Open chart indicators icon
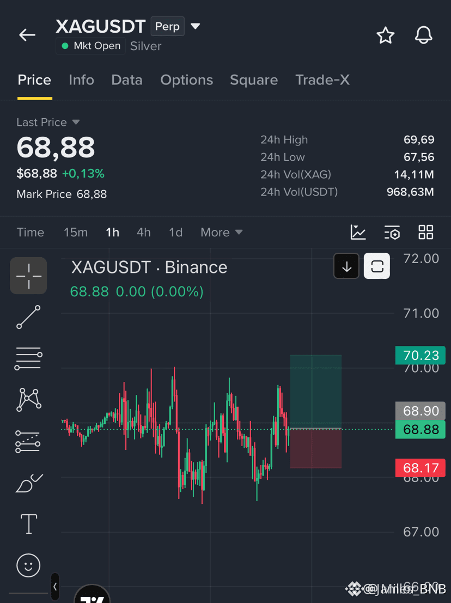451x603 pixels. [358, 232]
